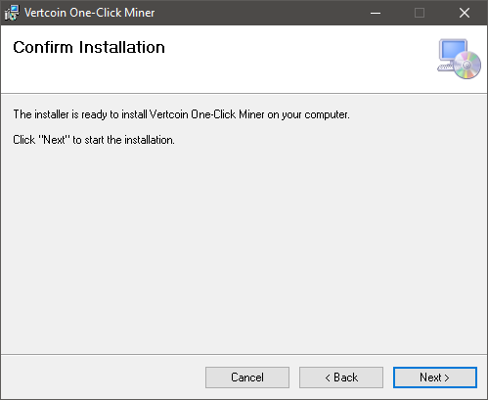Open the installer system menu icon in title bar
Image resolution: width=488 pixels, height=400 pixels.
(12, 13)
